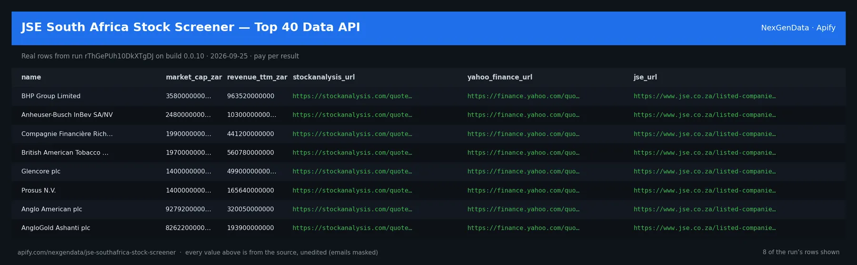Click revenue value 320050000000
This screenshot has height=265, width=857.
pos(250,209)
